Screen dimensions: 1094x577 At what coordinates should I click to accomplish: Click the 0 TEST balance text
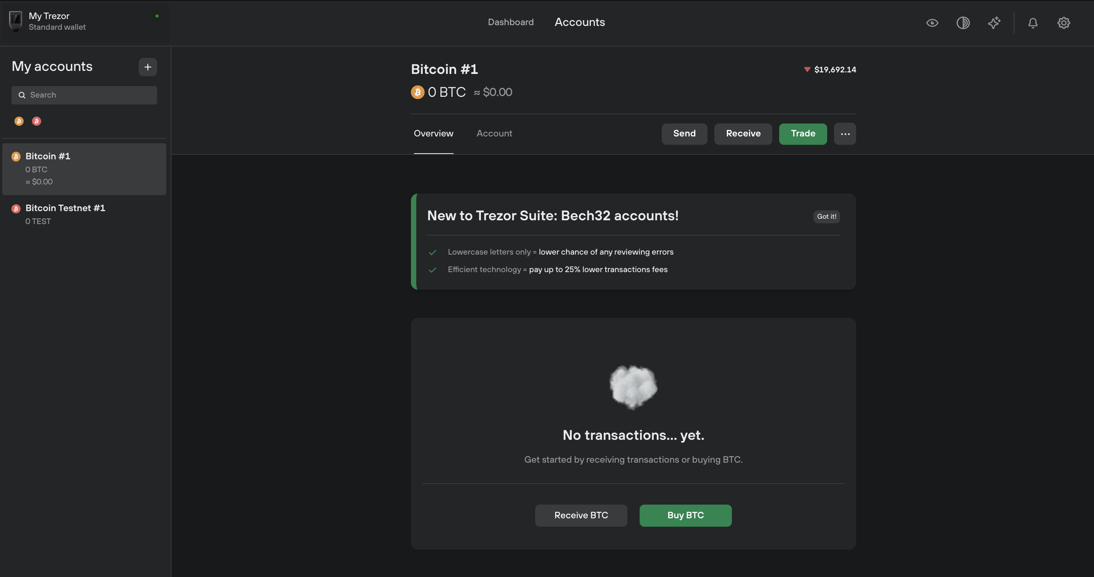coord(38,222)
